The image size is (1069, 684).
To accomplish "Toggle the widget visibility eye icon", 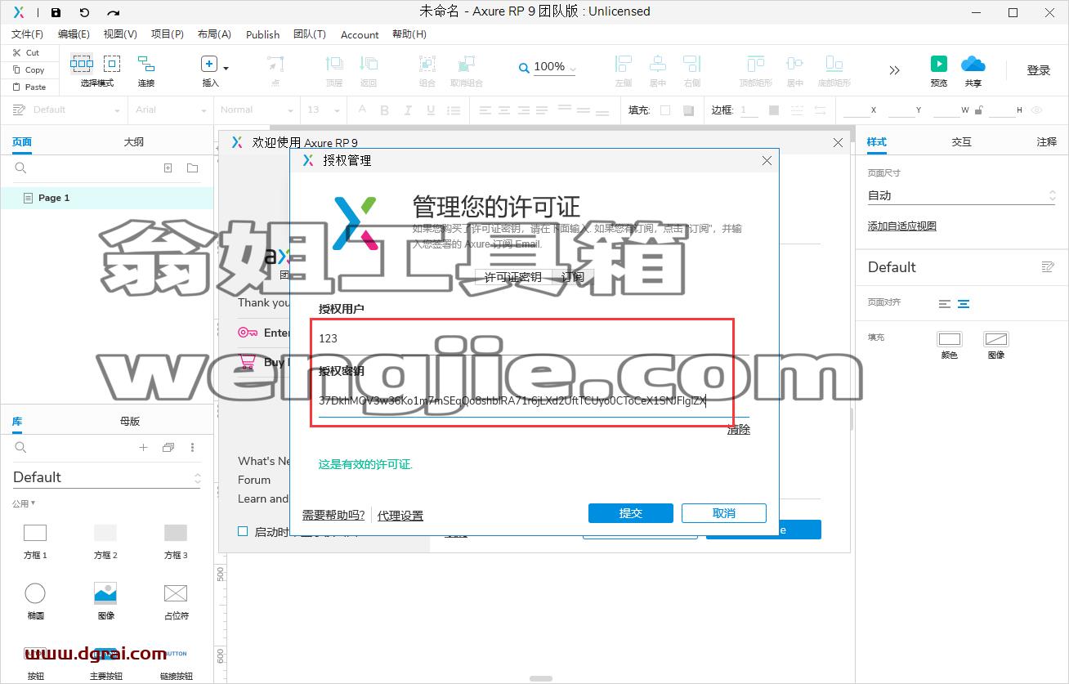I will coord(1037,110).
